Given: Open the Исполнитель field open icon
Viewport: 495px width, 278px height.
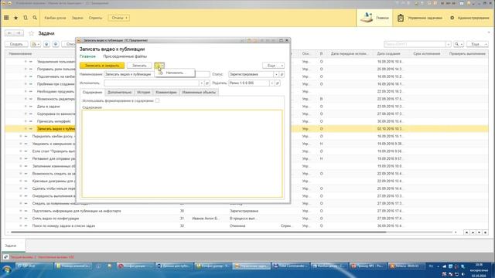Looking at the screenshot, I should pyautogui.click(x=207, y=83).
